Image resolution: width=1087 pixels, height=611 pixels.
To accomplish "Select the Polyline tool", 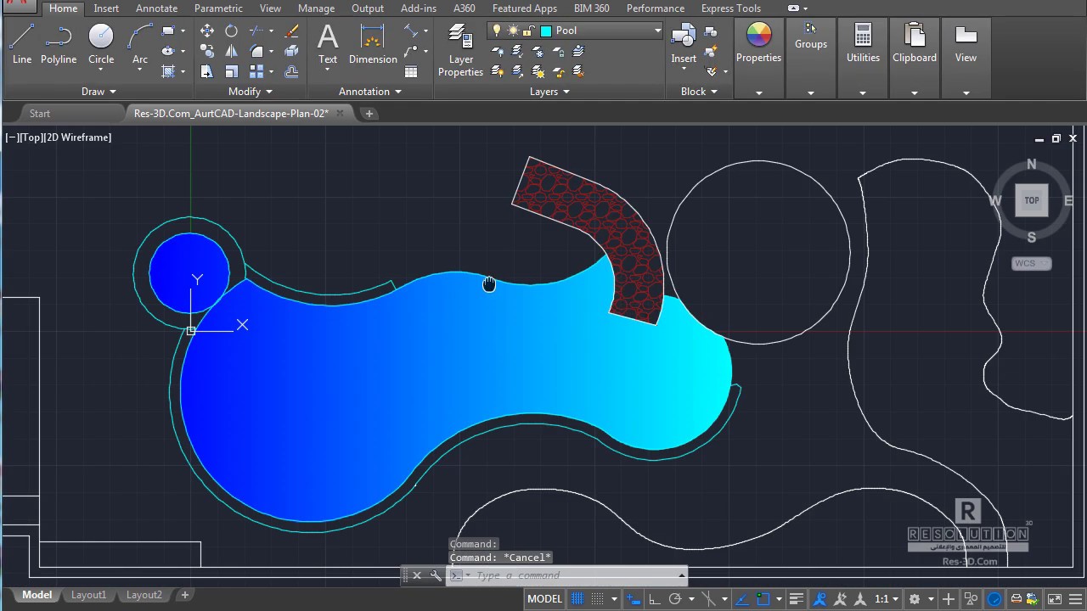I will [x=59, y=43].
